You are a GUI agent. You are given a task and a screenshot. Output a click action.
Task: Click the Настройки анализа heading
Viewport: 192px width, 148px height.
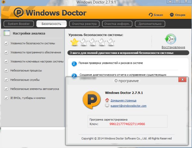coord(29,33)
